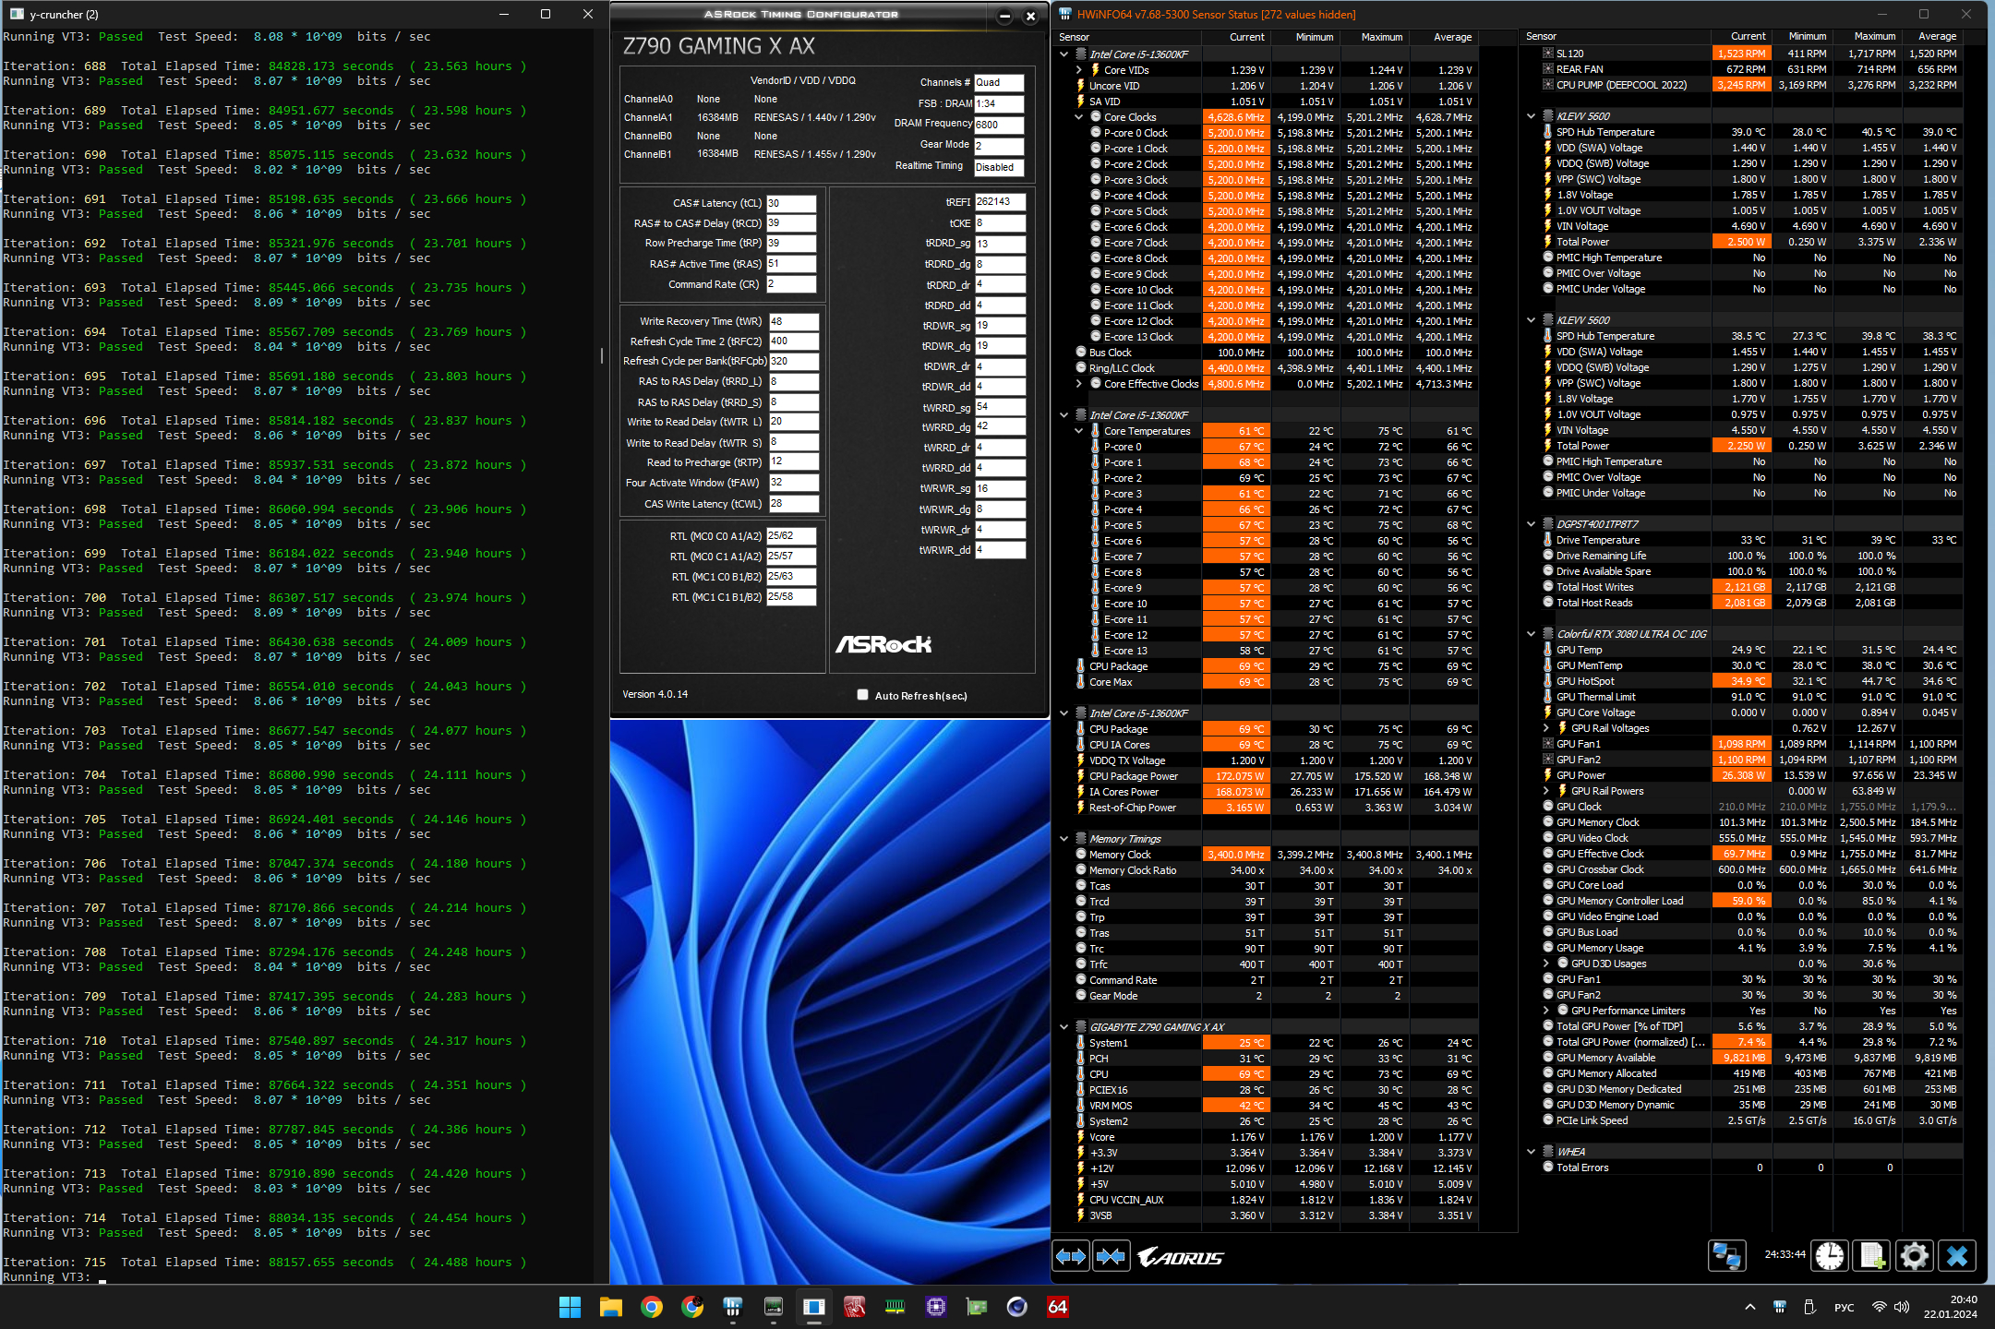Open Cinebench sphere icon on taskbar
Viewport: 1995px width, 1329px height.
pos(1016,1307)
